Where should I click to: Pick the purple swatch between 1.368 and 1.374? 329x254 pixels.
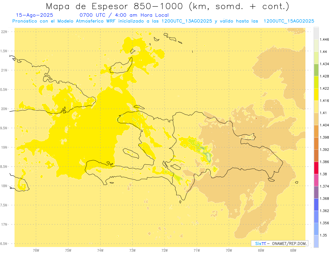coord(316,192)
